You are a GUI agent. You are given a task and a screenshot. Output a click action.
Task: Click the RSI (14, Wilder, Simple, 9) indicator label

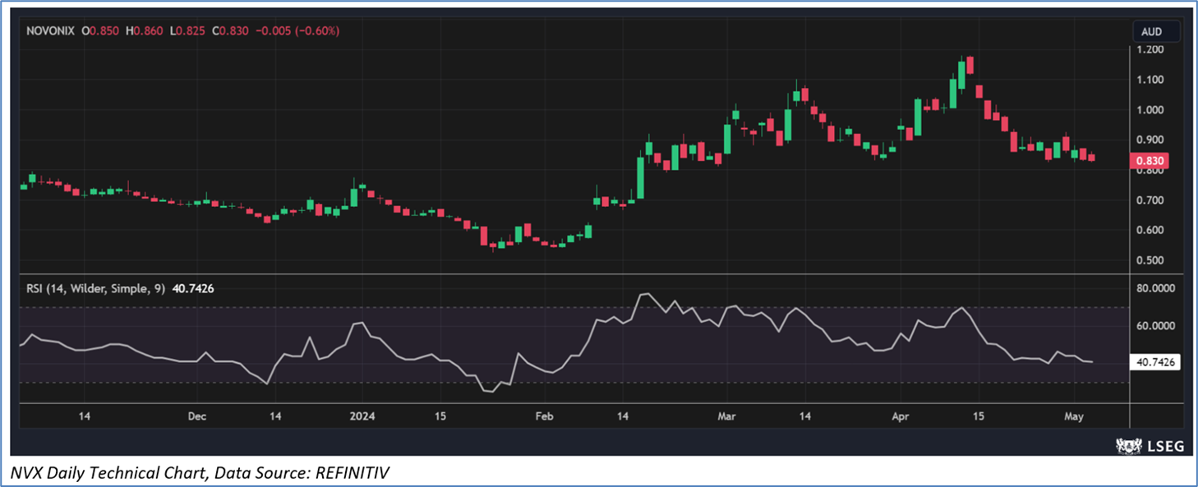95,288
